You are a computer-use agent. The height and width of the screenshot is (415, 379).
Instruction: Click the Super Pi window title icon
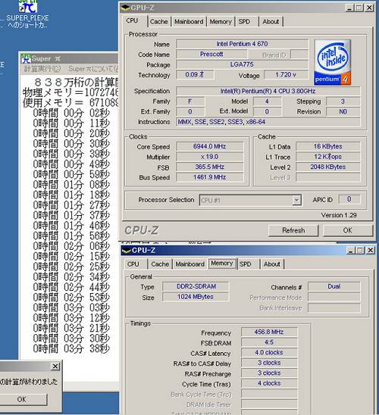point(27,58)
